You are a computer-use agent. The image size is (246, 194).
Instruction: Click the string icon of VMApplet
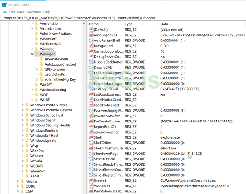click(91, 186)
